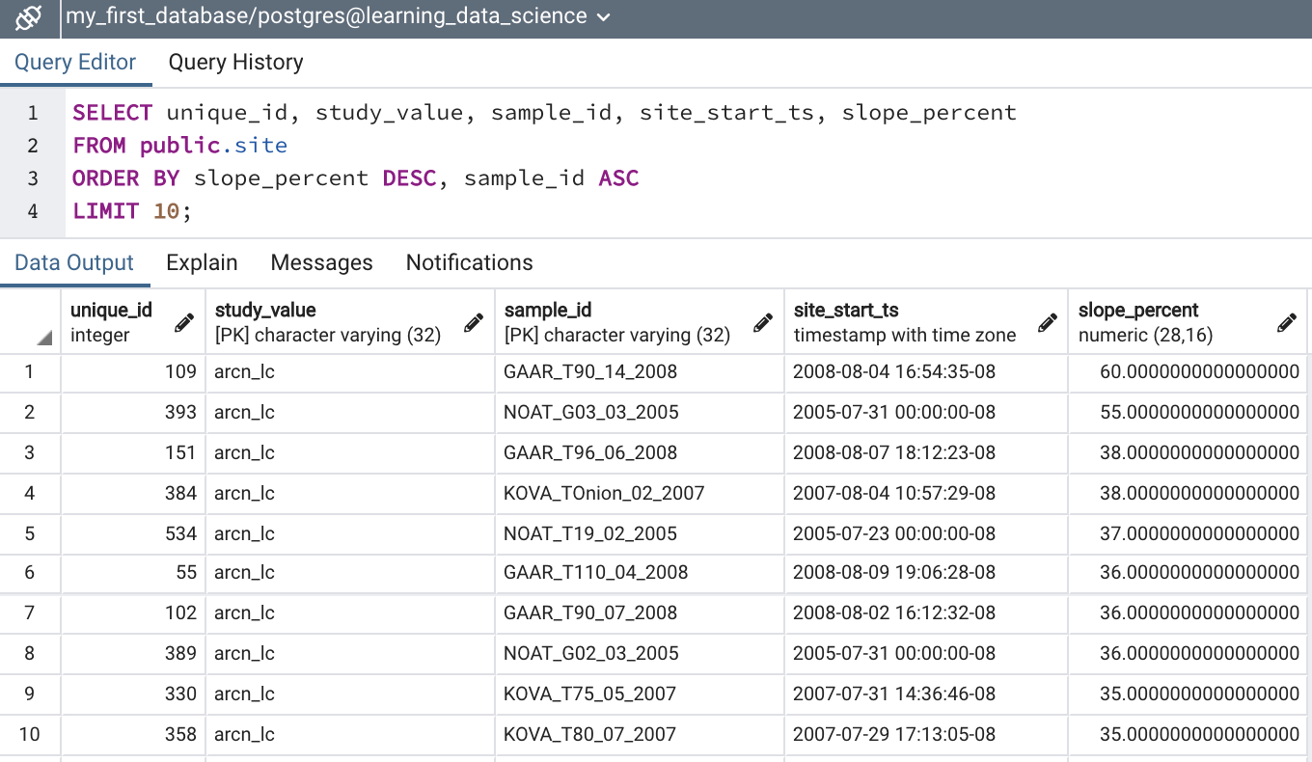Select row number 10 header
The height and width of the screenshot is (762, 1312).
pos(30,735)
